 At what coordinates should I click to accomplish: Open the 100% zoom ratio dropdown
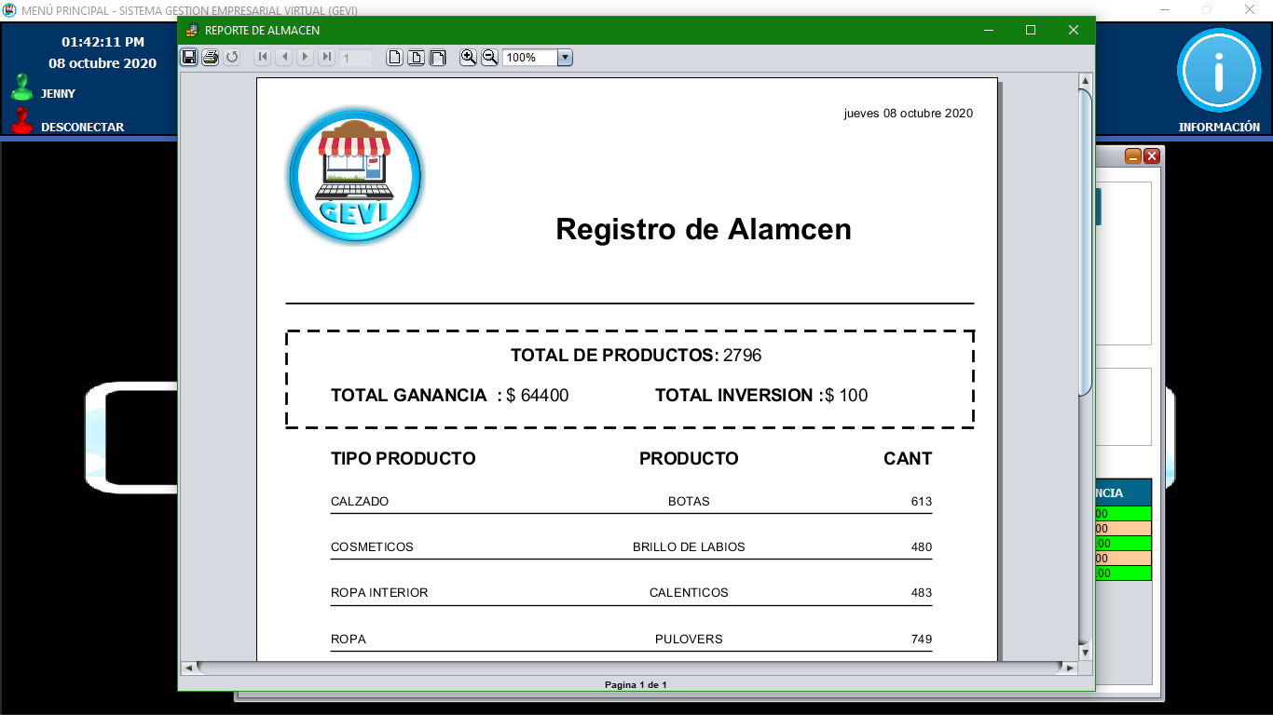click(x=565, y=58)
